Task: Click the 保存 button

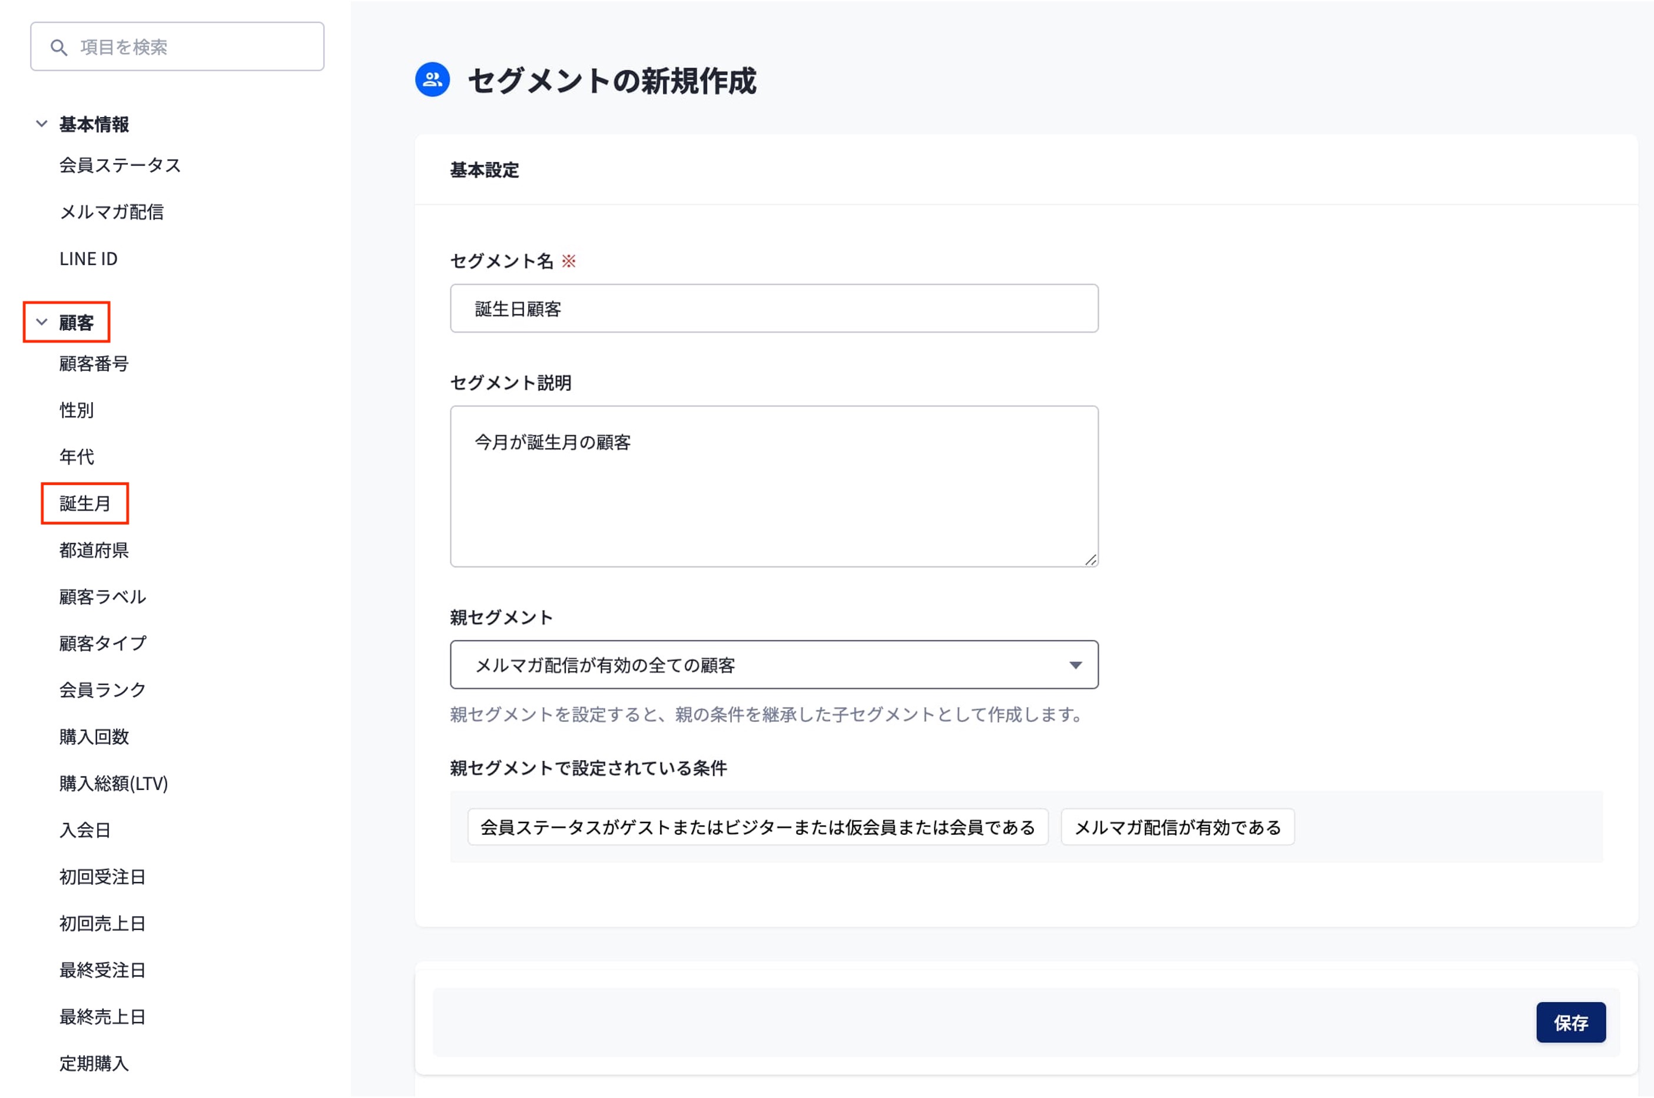Action: pos(1570,1023)
